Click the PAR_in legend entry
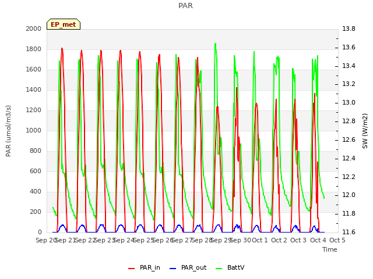The width and height of the screenshot is (373, 279). tap(144, 267)
